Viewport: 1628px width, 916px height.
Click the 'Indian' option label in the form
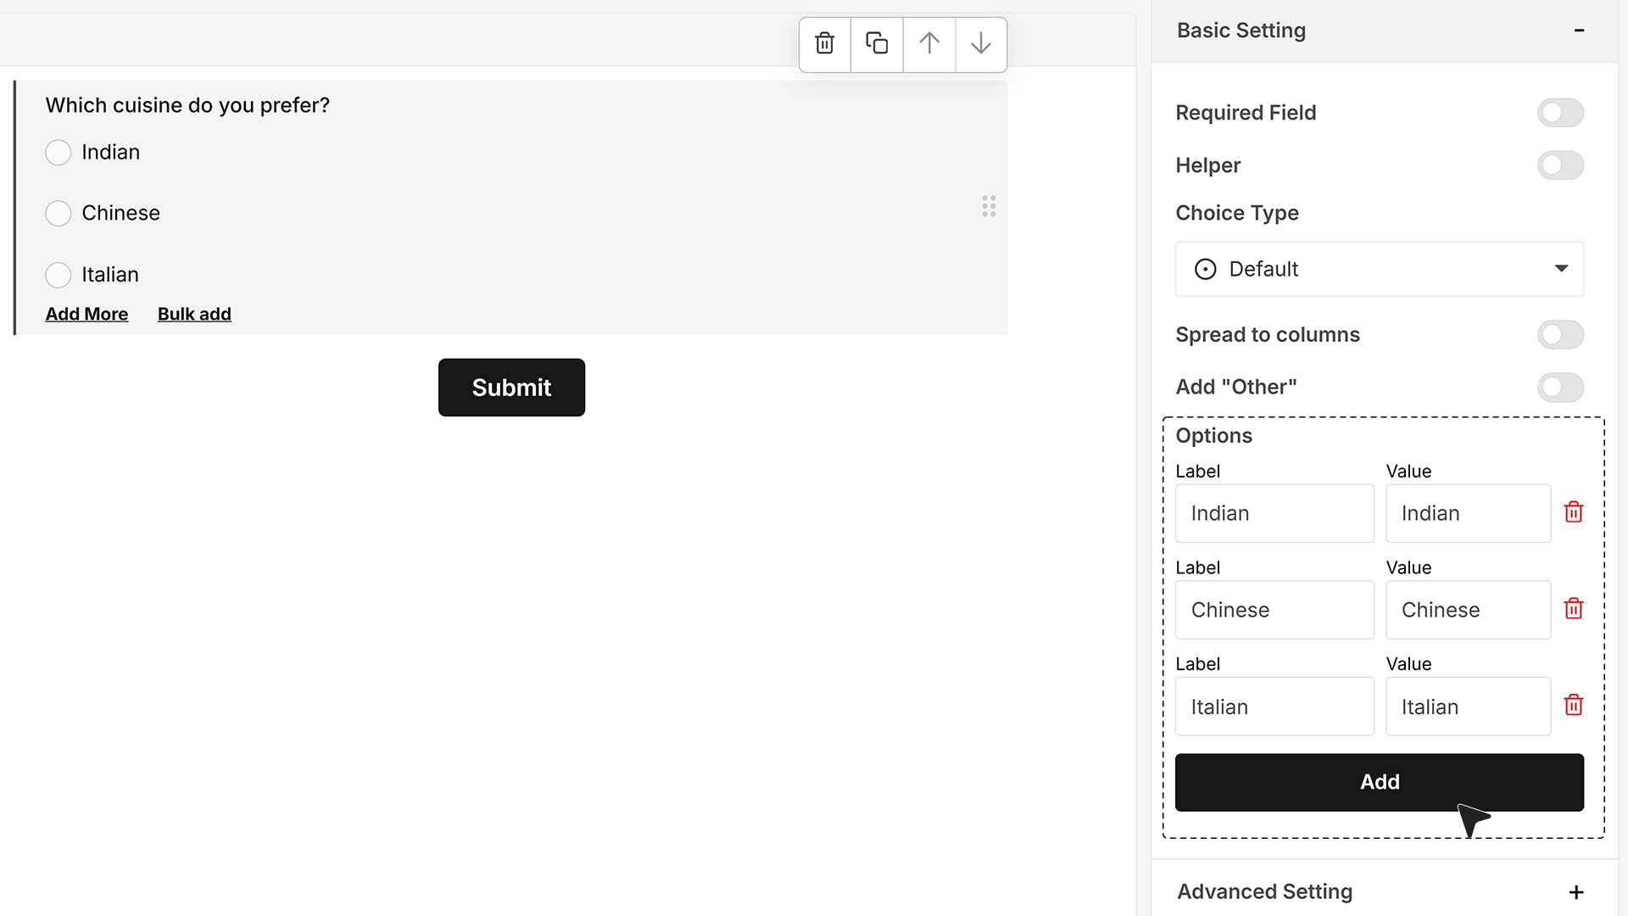click(x=111, y=153)
